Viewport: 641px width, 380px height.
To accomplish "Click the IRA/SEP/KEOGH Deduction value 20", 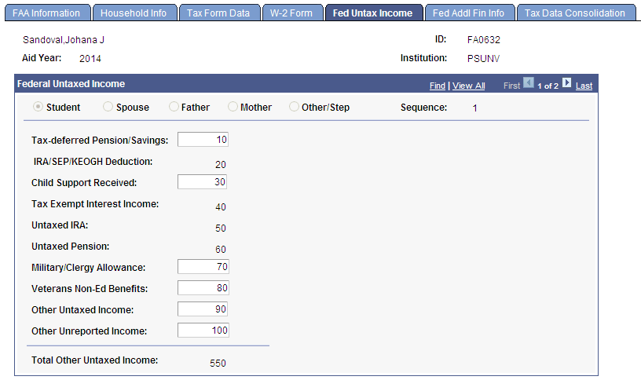I will coord(220,165).
